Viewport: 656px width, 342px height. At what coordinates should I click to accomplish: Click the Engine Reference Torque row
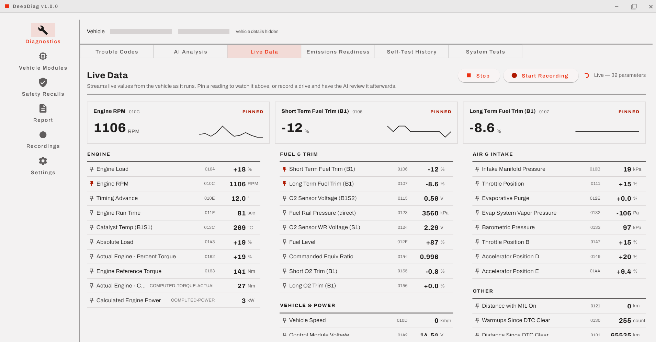pyautogui.click(x=174, y=271)
